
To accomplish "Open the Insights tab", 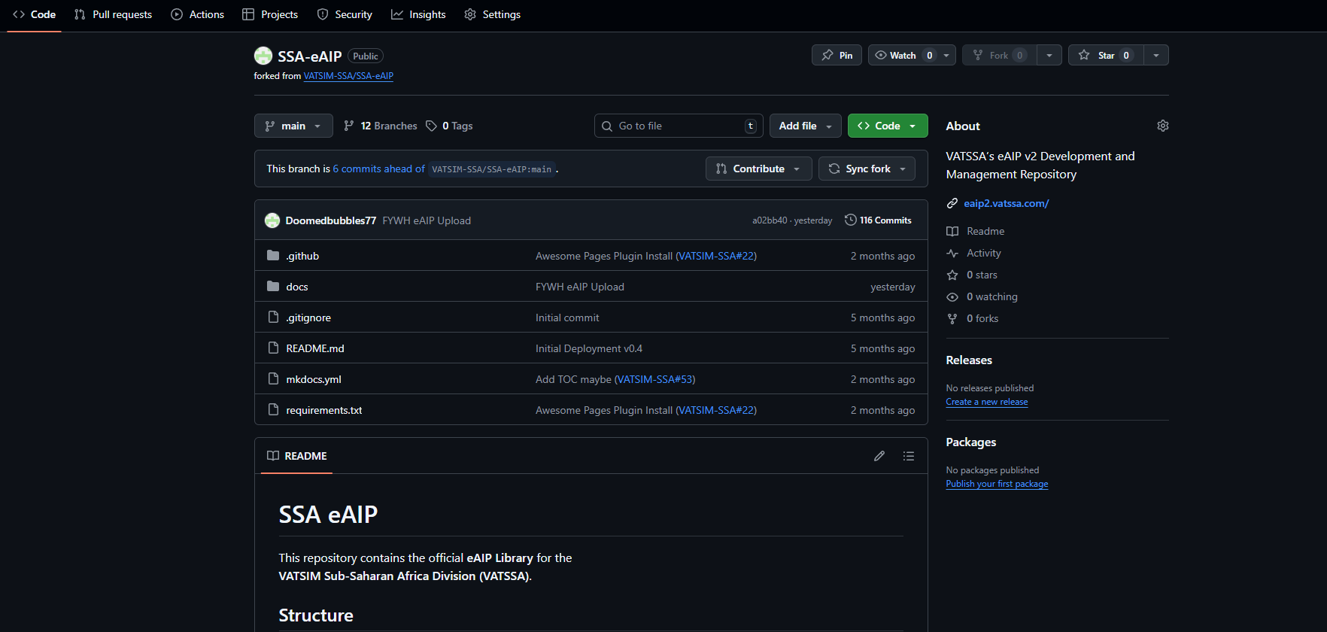I will (418, 14).
